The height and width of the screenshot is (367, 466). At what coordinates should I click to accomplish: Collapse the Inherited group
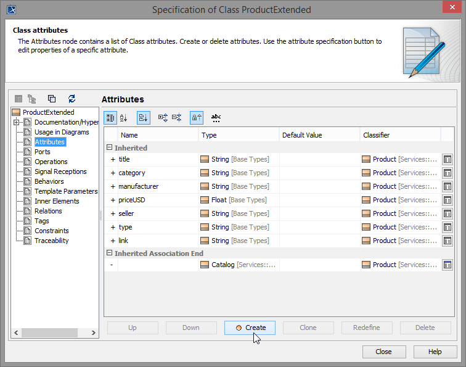click(x=109, y=148)
